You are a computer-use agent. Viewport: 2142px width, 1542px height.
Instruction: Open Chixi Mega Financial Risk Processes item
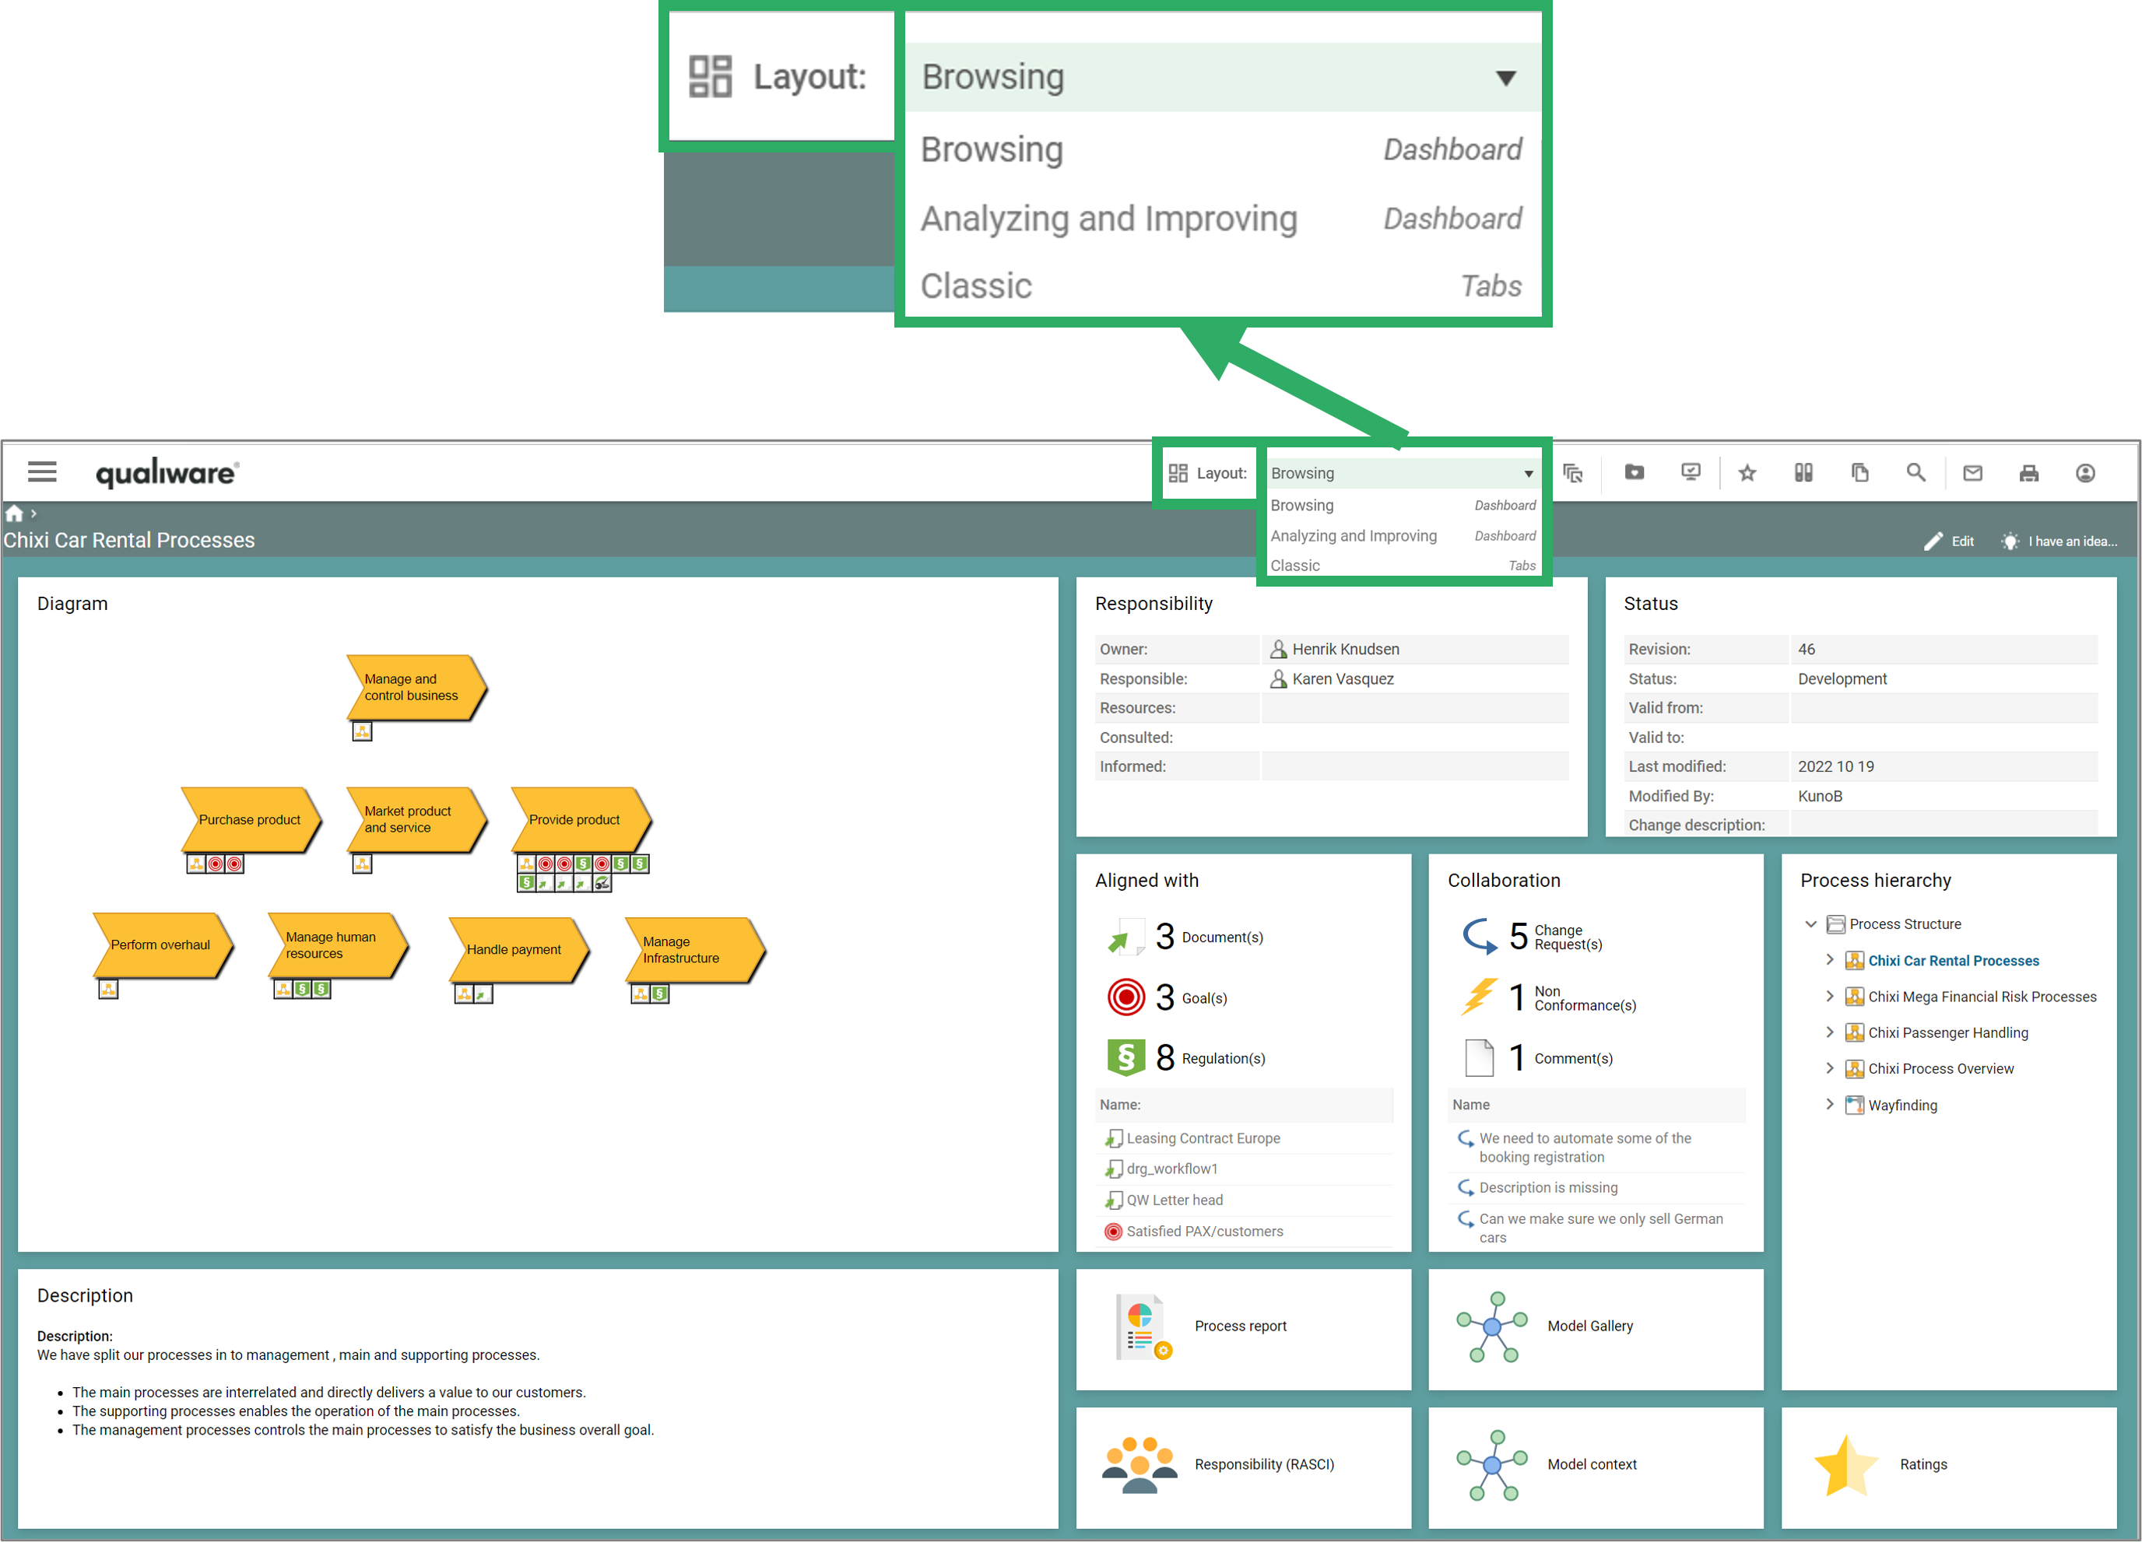point(1982,996)
